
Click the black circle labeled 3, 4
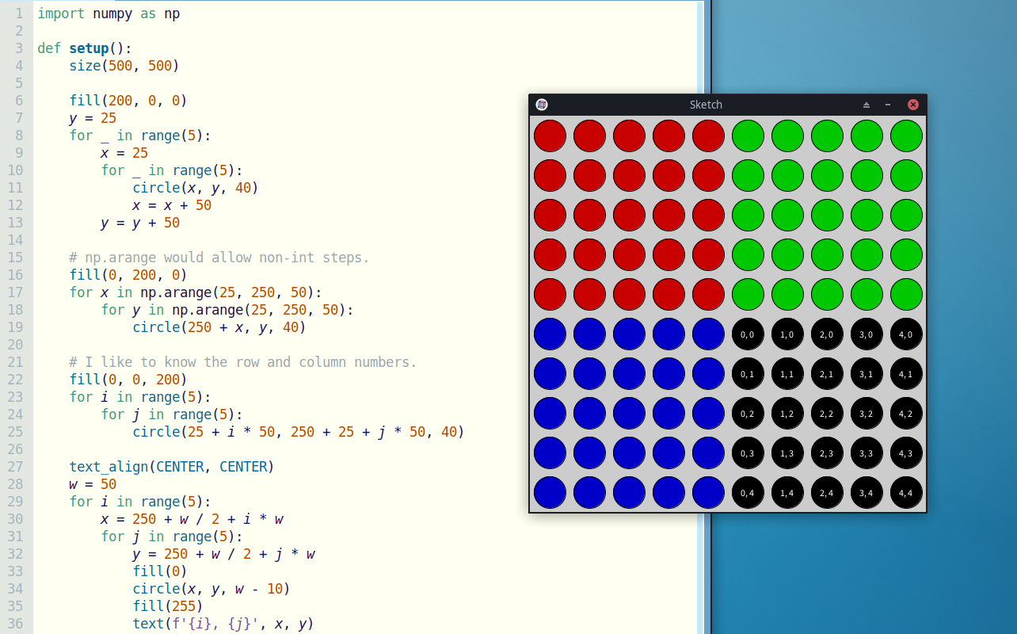867,493
